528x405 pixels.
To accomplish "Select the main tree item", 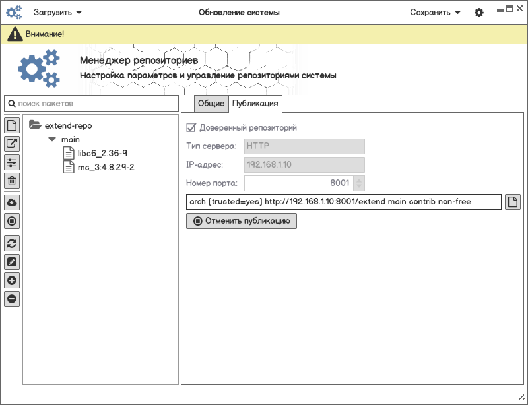I will tap(71, 139).
